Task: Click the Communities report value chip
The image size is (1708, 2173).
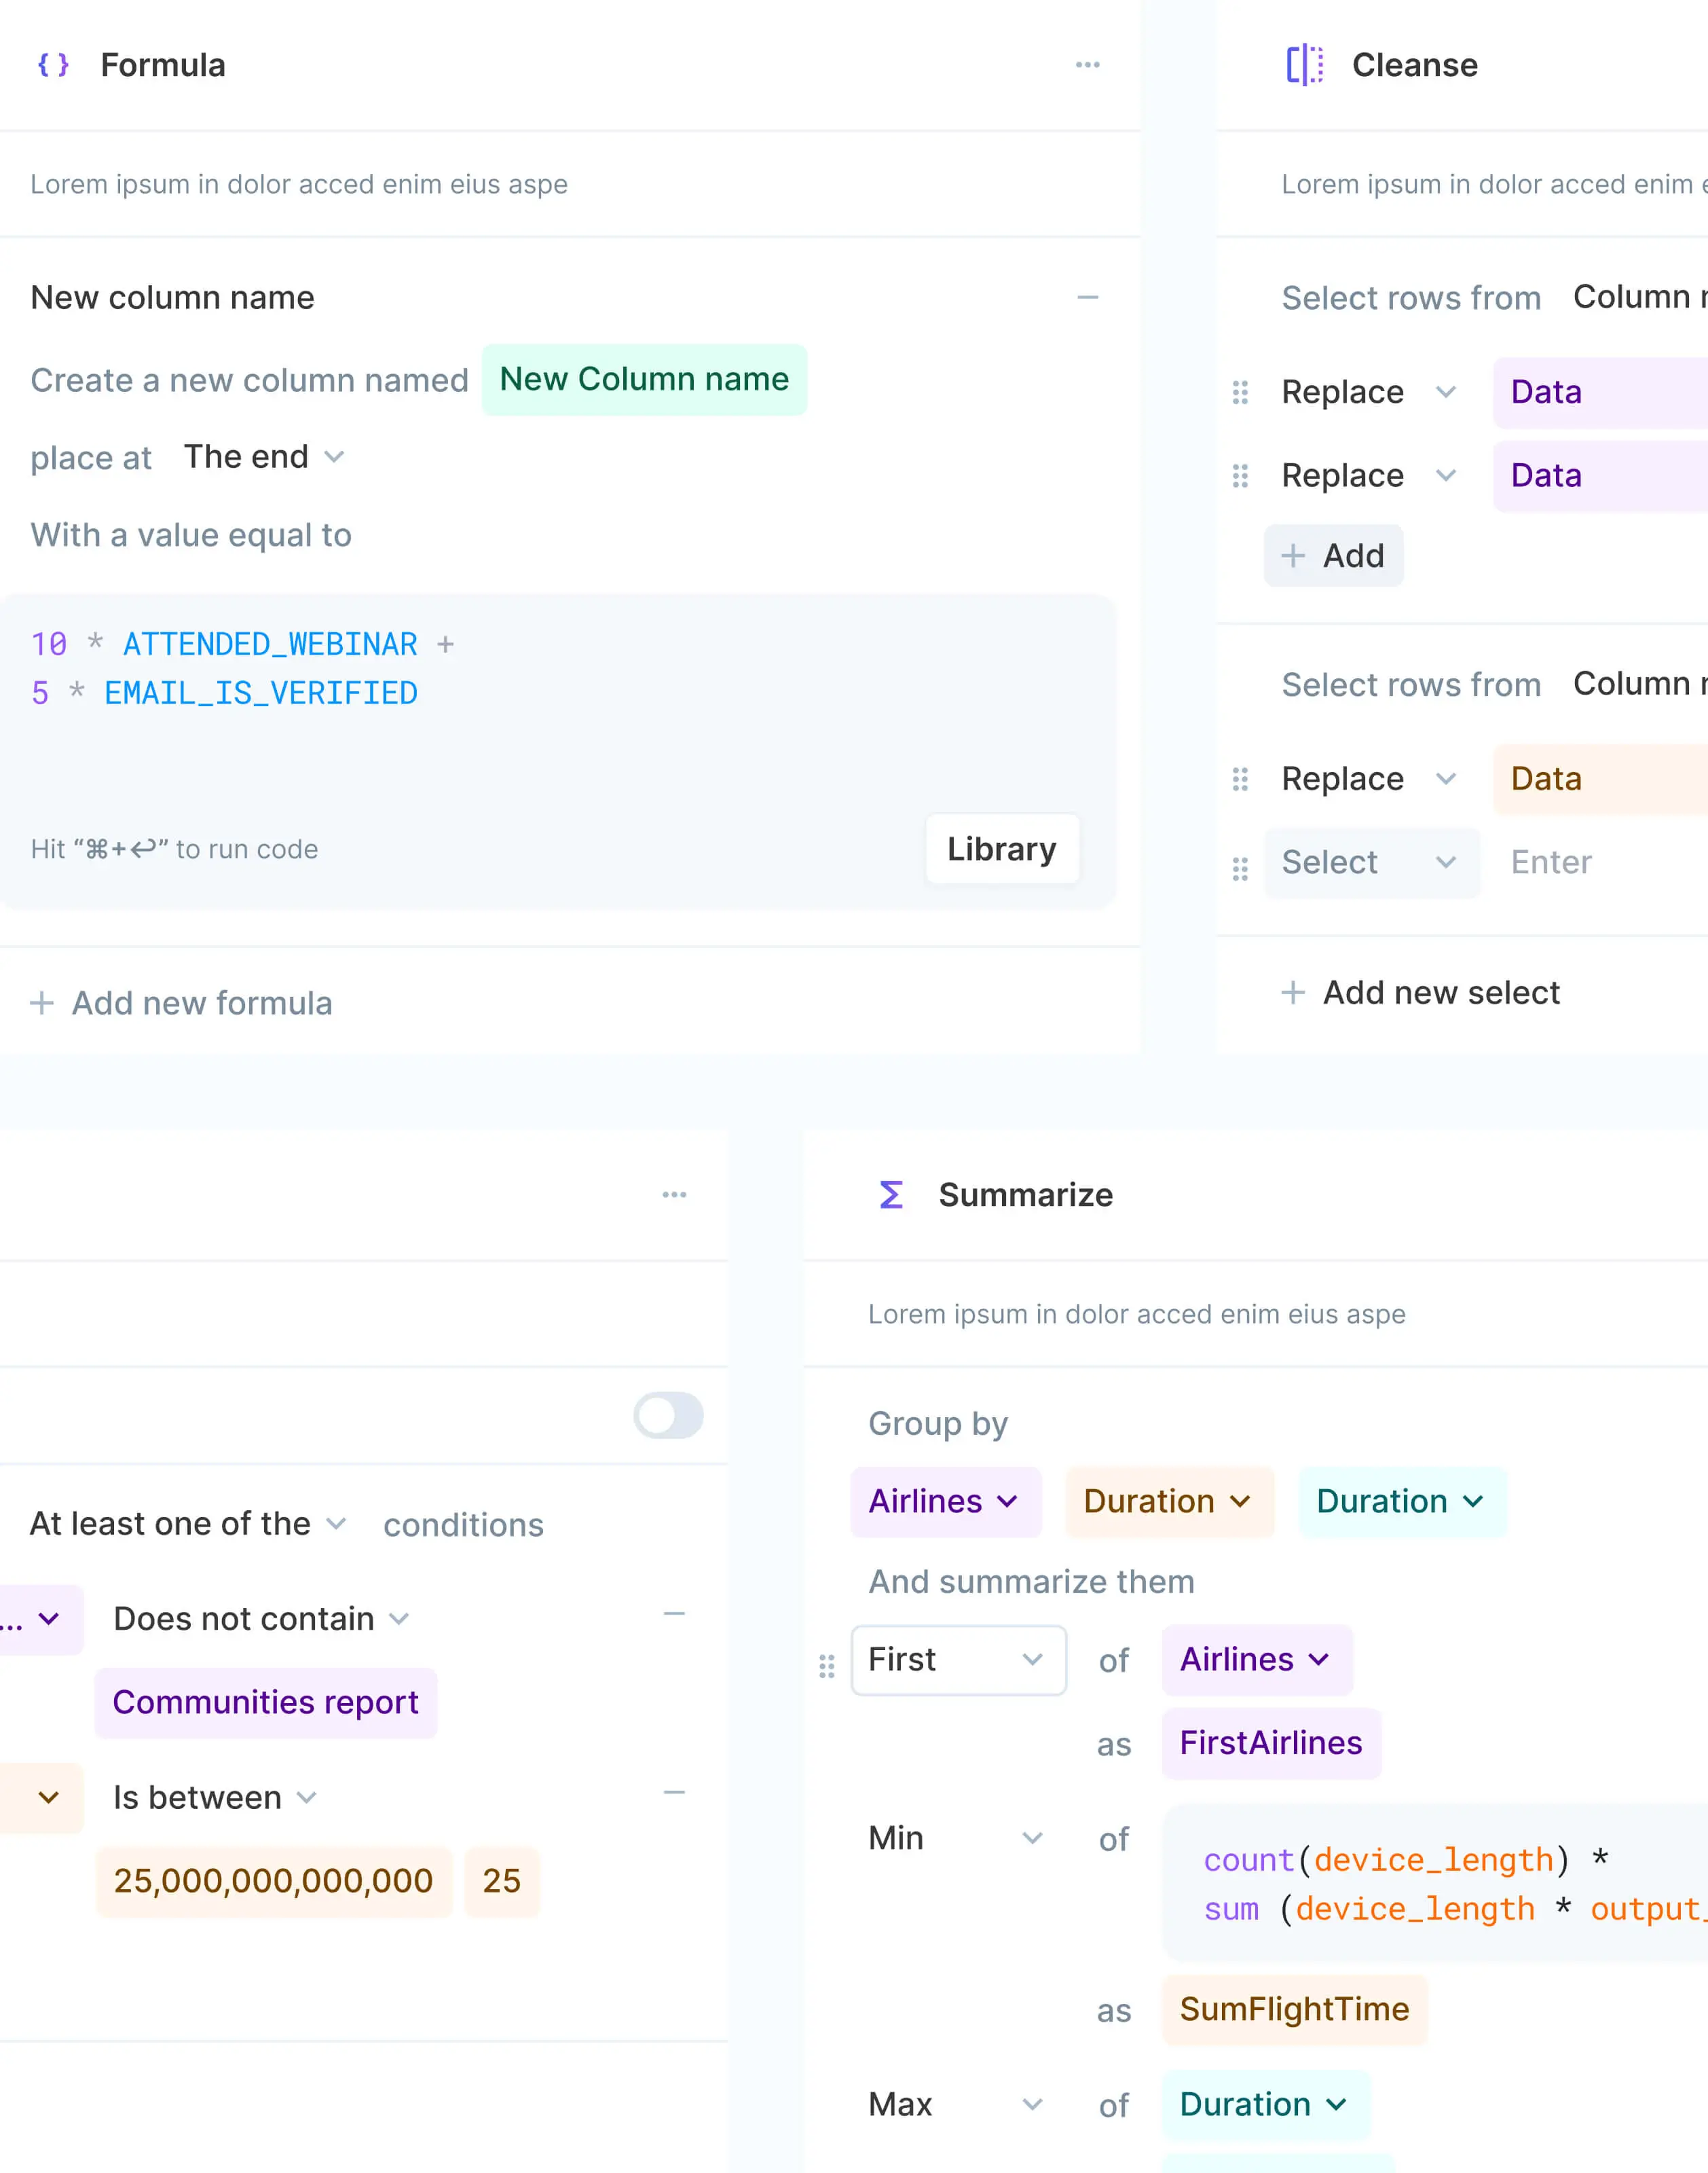Action: (265, 1702)
